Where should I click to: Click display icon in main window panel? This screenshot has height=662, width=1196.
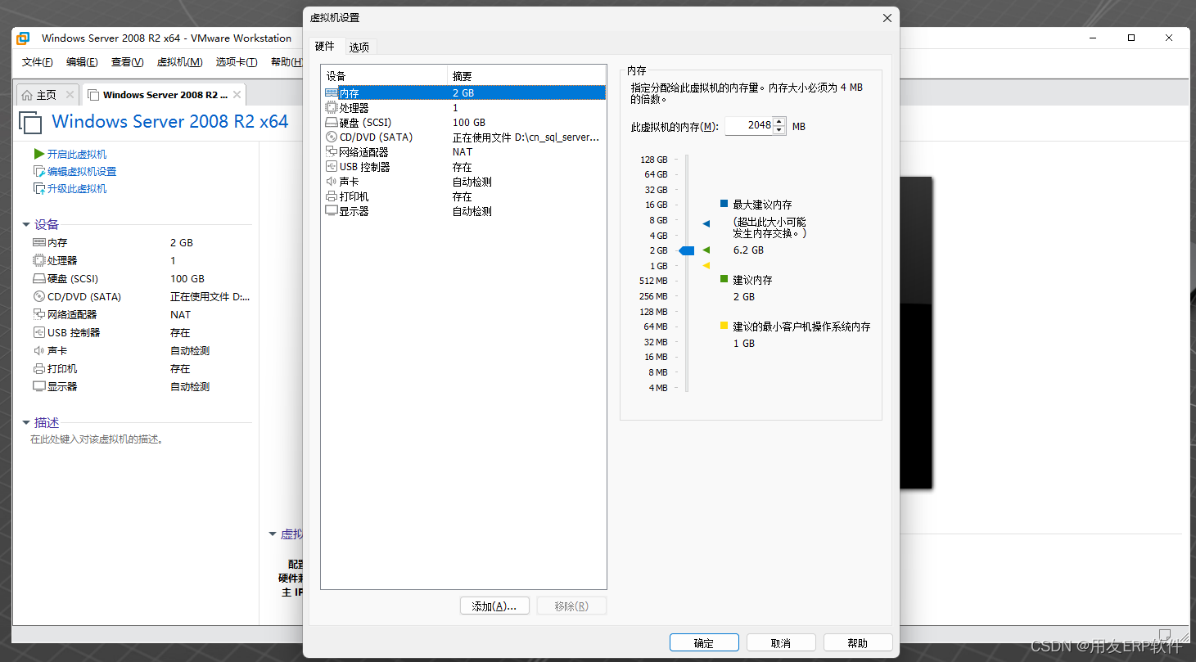pyautogui.click(x=39, y=387)
